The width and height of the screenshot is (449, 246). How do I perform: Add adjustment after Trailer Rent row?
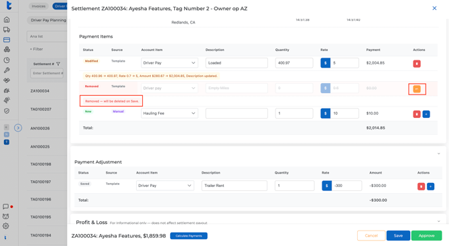(x=430, y=186)
